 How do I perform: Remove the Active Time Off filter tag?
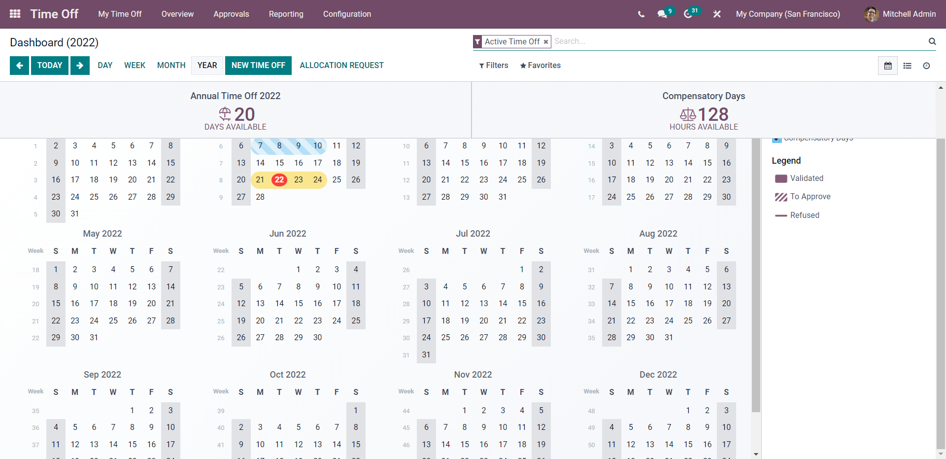click(x=546, y=42)
